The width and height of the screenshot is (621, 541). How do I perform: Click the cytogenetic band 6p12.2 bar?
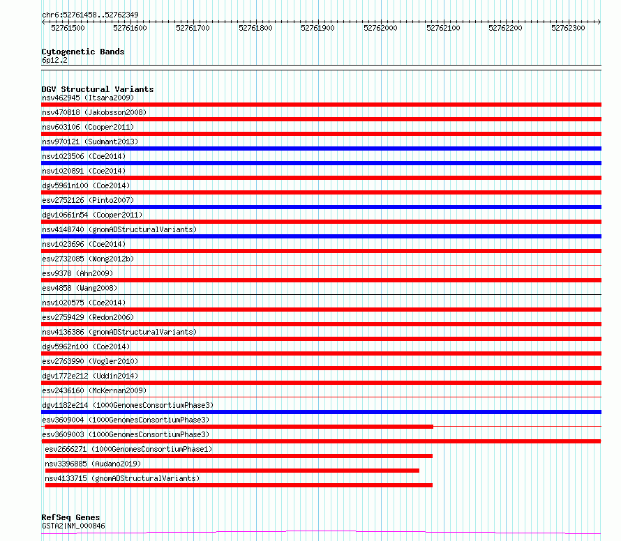coord(321,68)
